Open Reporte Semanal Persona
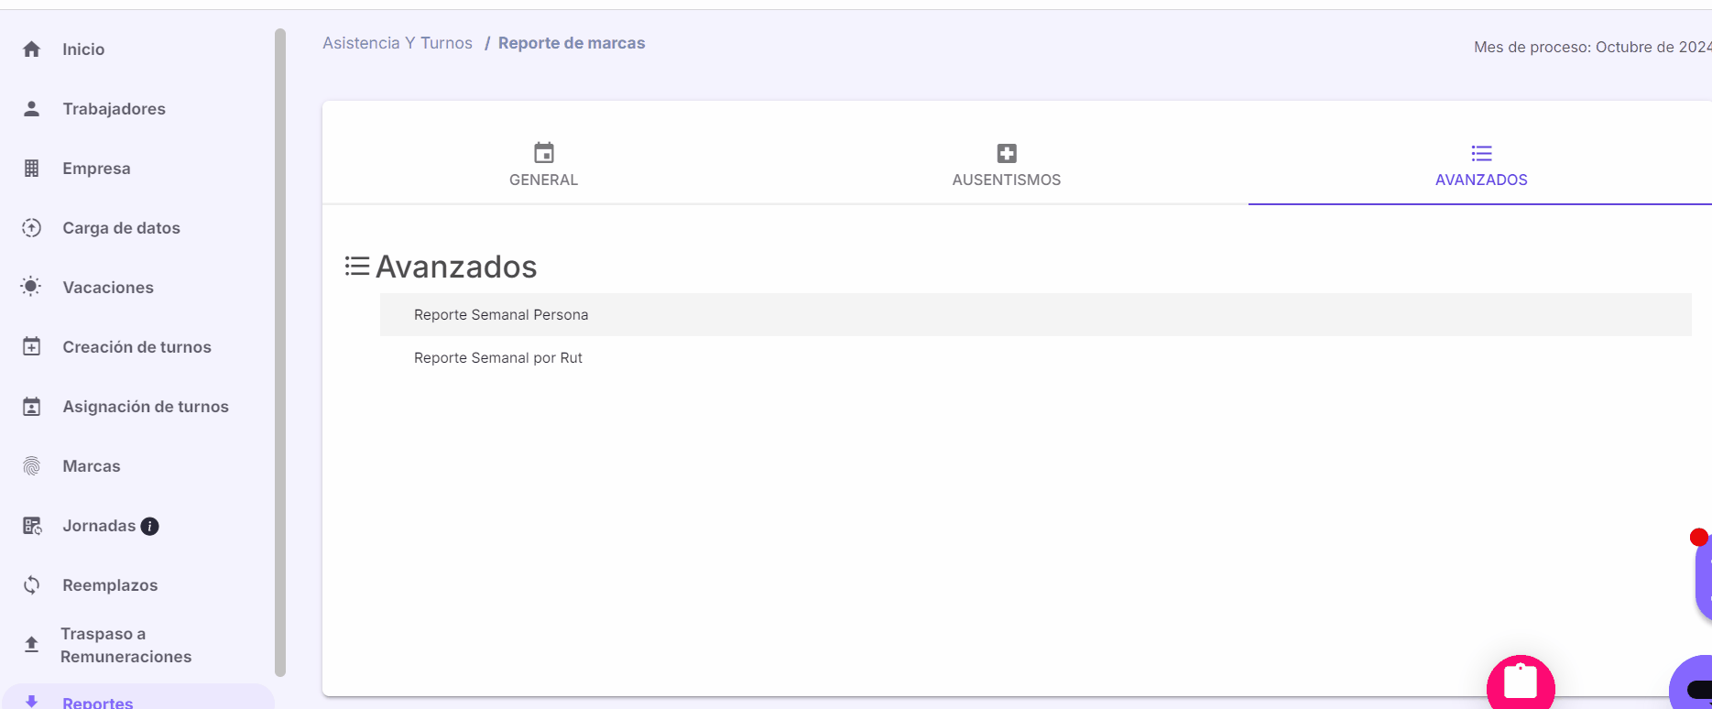 1035,315
